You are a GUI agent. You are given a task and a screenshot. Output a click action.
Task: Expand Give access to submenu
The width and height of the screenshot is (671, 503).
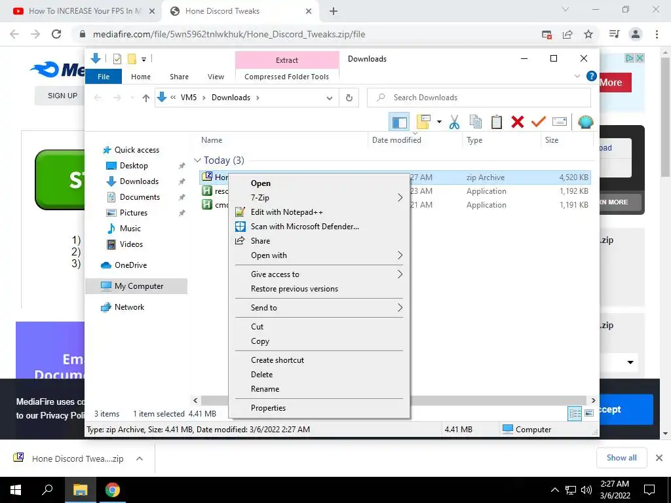tap(400, 274)
